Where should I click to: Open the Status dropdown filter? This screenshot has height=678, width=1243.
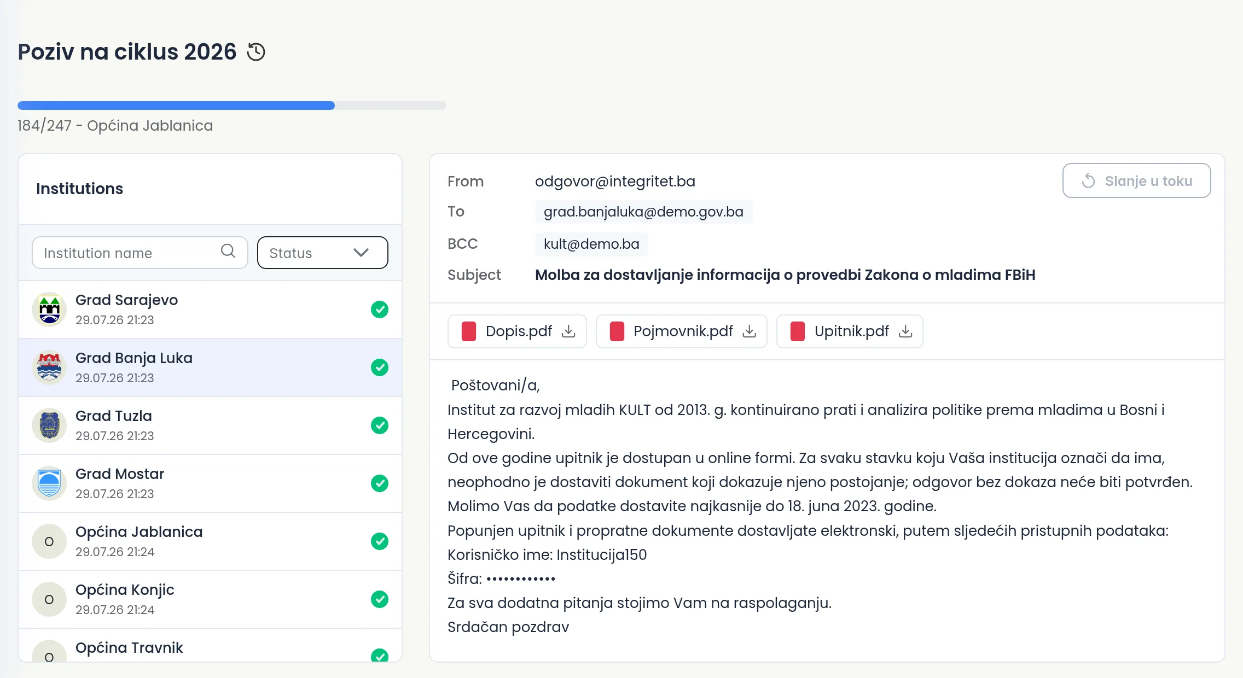tap(323, 253)
